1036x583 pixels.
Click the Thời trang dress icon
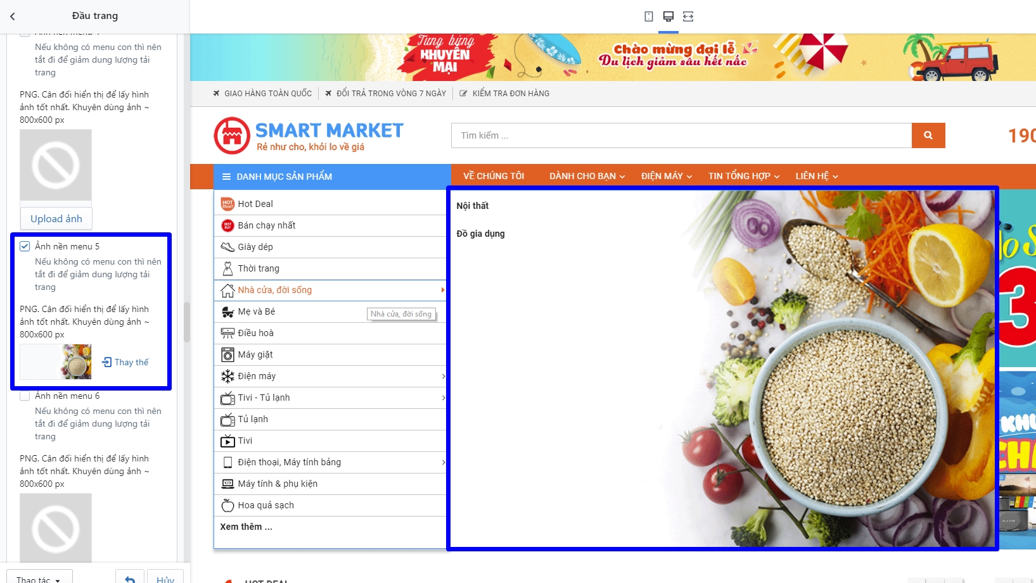pyautogui.click(x=227, y=268)
